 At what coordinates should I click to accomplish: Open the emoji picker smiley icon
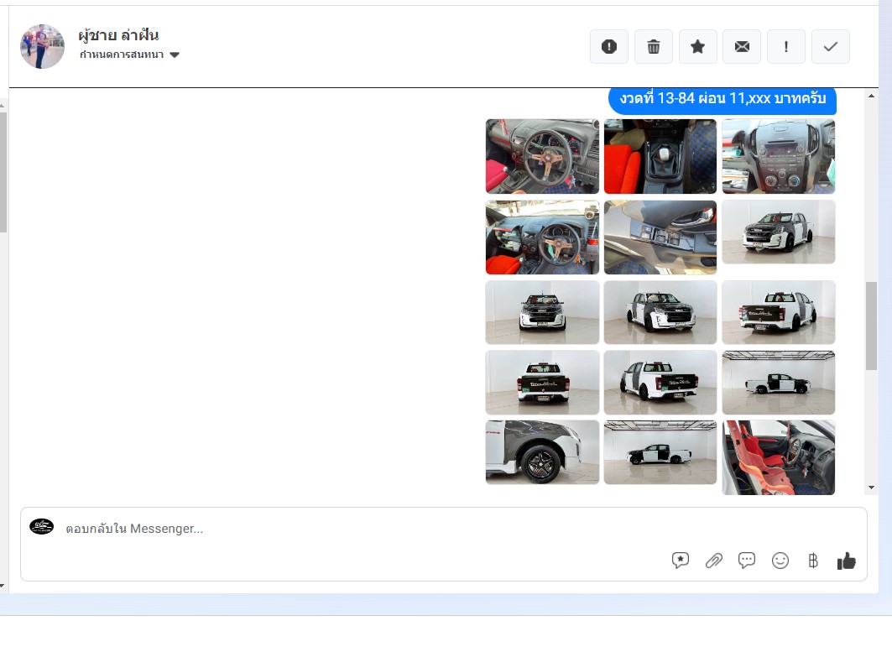click(x=780, y=561)
